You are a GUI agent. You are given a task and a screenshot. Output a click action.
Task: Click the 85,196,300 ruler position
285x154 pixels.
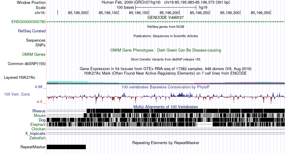[230, 13]
